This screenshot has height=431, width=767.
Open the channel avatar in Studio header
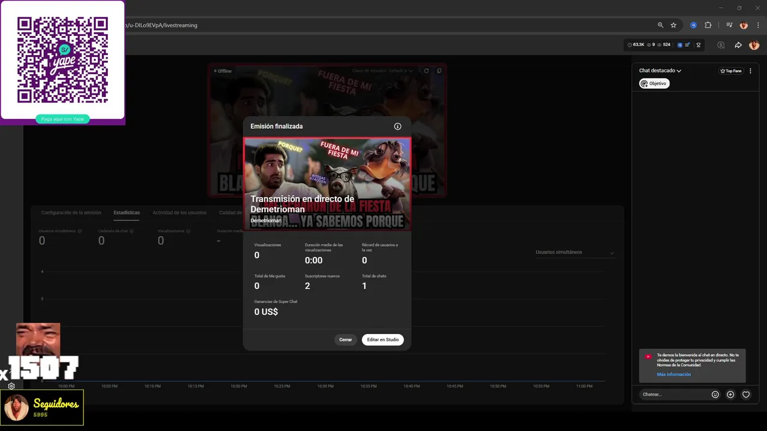pos(754,45)
